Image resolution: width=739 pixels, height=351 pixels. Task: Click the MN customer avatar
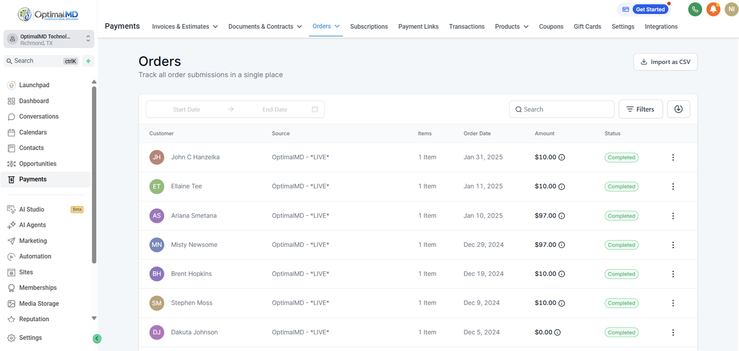coord(157,245)
